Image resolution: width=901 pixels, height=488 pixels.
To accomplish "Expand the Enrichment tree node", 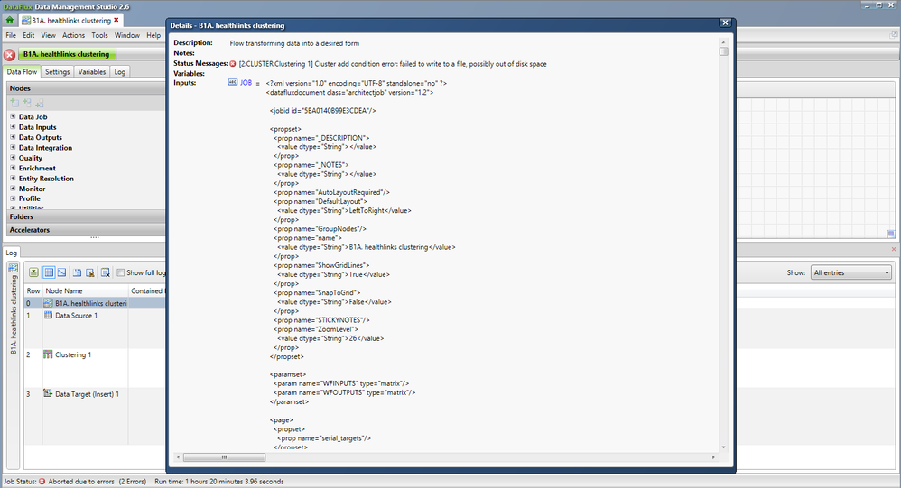I will click(x=13, y=168).
